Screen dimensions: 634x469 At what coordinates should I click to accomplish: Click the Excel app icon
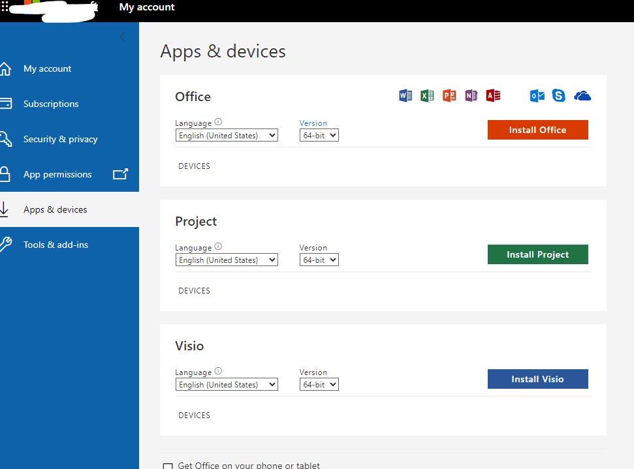click(427, 96)
